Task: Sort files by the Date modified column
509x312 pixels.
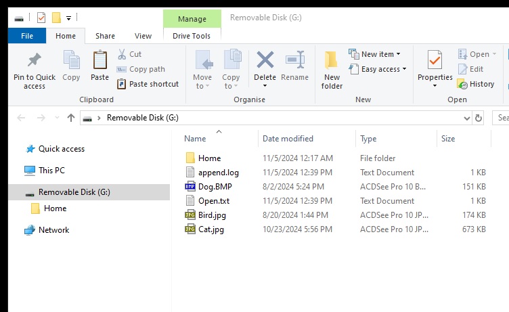Action: (288, 139)
